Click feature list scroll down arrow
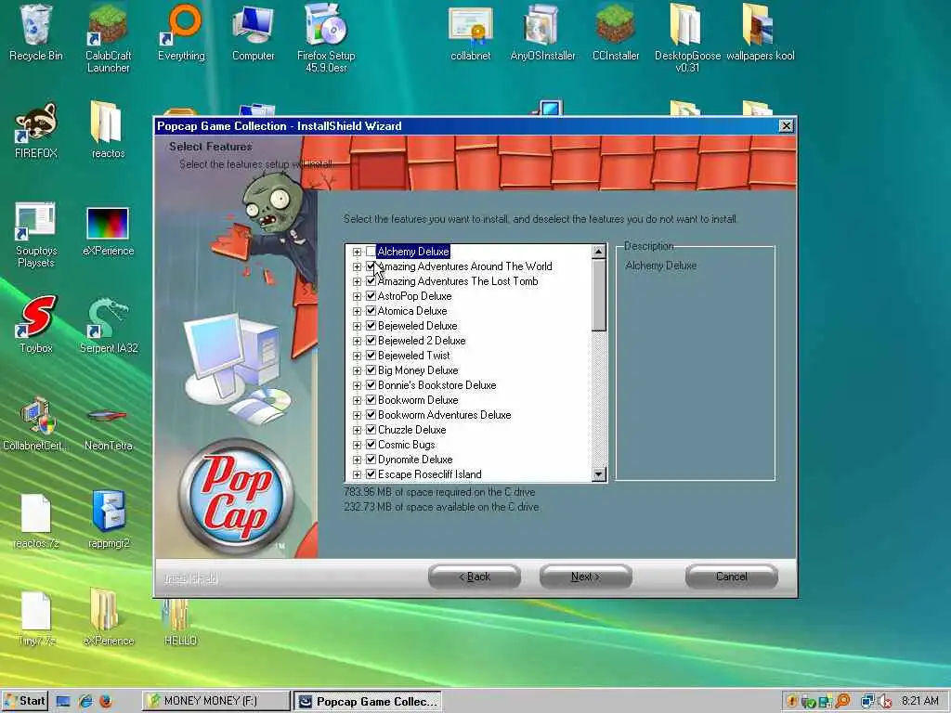This screenshot has height=713, width=951. click(599, 474)
